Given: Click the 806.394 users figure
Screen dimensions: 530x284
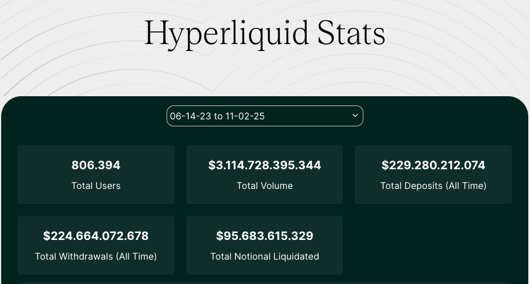Looking at the screenshot, I should coord(96,165).
